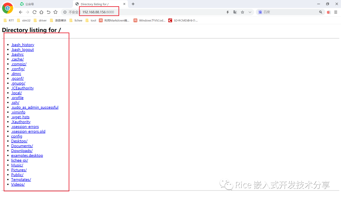Image resolution: width=341 pixels, height=200 pixels.
Task: Open the driver bookmark folder
Action: click(x=40, y=21)
